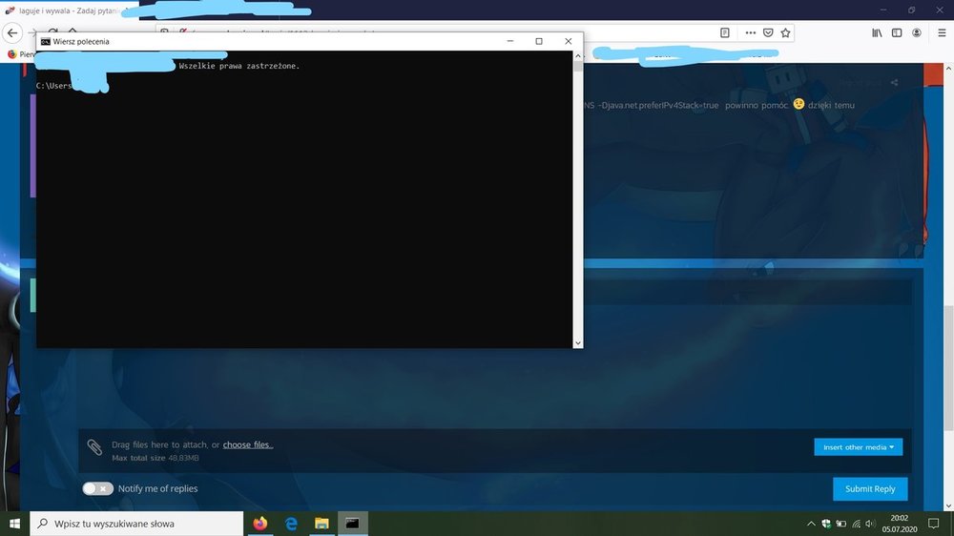Save page to Pocket icon
The height and width of the screenshot is (536, 954).
click(768, 32)
